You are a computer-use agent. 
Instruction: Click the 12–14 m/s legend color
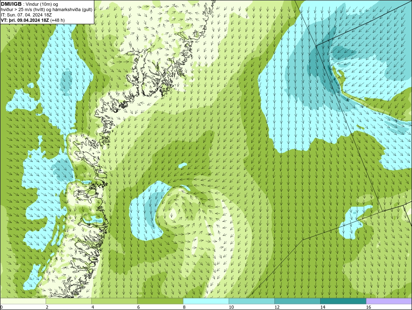pos(297,301)
